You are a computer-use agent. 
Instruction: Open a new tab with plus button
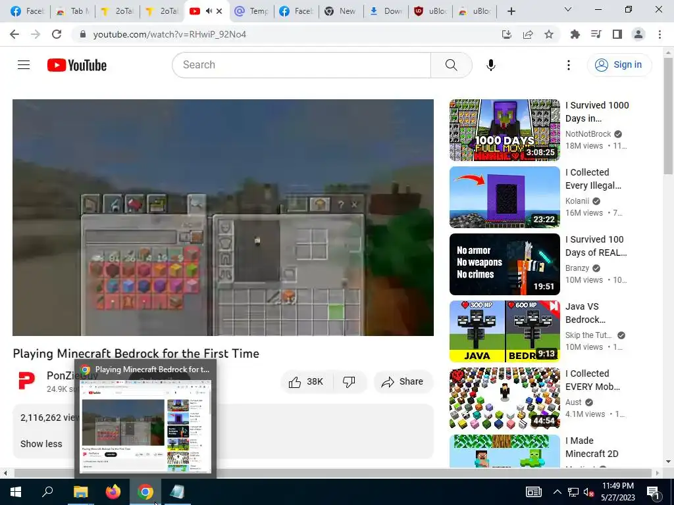click(511, 11)
